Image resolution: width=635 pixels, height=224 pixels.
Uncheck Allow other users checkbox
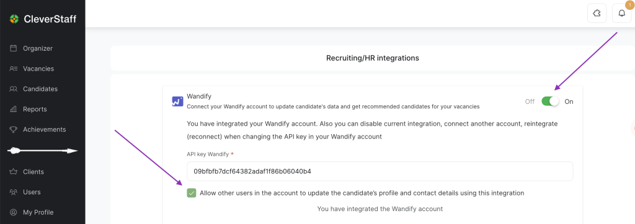(x=192, y=193)
